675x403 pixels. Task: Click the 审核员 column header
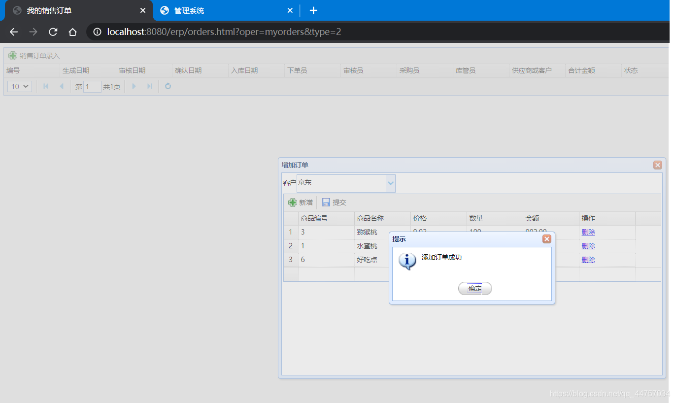point(369,70)
